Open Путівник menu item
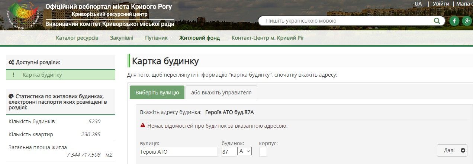This screenshot has height=164, width=473. pos(156,38)
